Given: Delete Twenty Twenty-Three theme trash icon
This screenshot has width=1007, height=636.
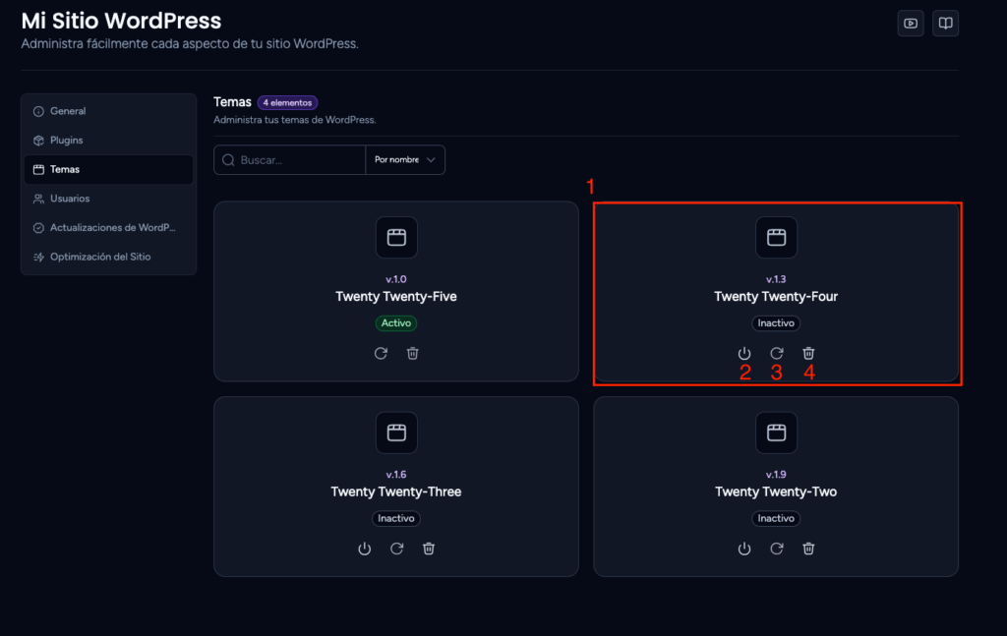Looking at the screenshot, I should pos(429,549).
